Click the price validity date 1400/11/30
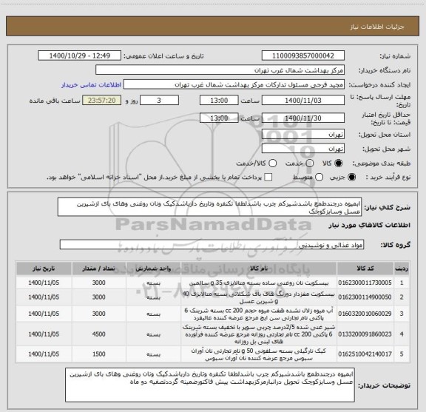 click(x=303, y=118)
